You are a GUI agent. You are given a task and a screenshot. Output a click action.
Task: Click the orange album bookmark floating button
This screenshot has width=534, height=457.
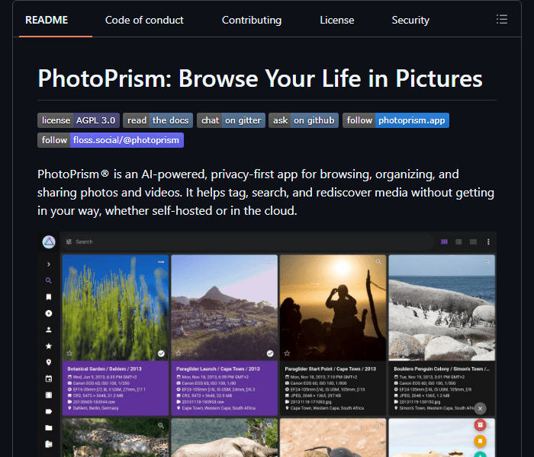(x=480, y=441)
